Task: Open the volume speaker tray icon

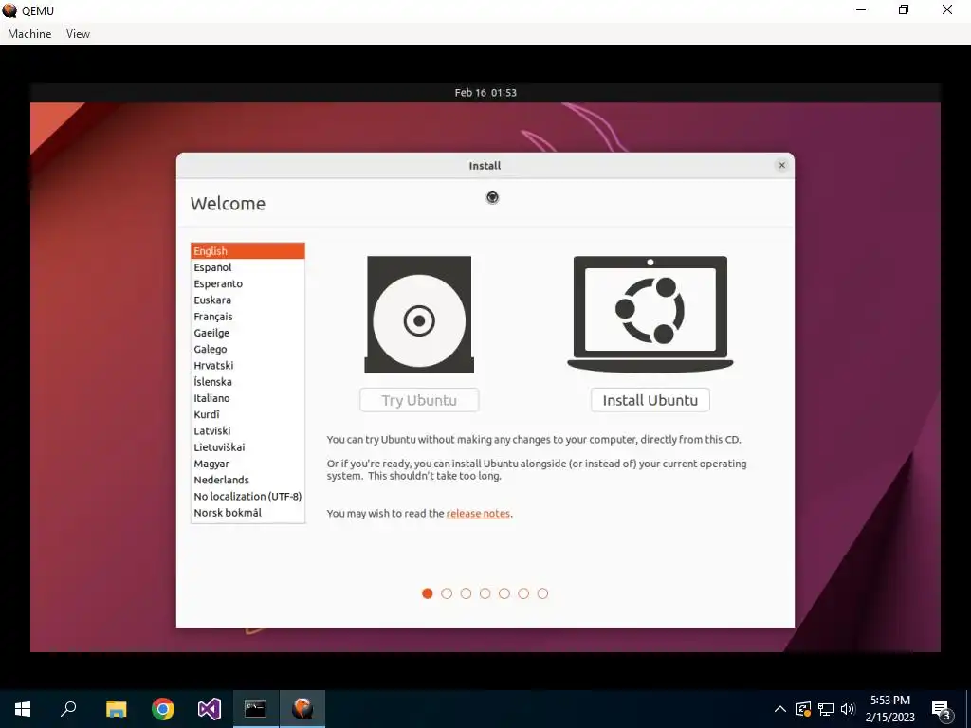Action: point(848,709)
